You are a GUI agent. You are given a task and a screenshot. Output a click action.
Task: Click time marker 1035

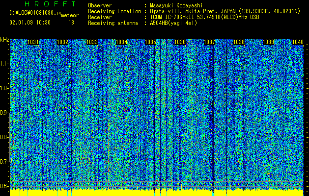(151, 42)
